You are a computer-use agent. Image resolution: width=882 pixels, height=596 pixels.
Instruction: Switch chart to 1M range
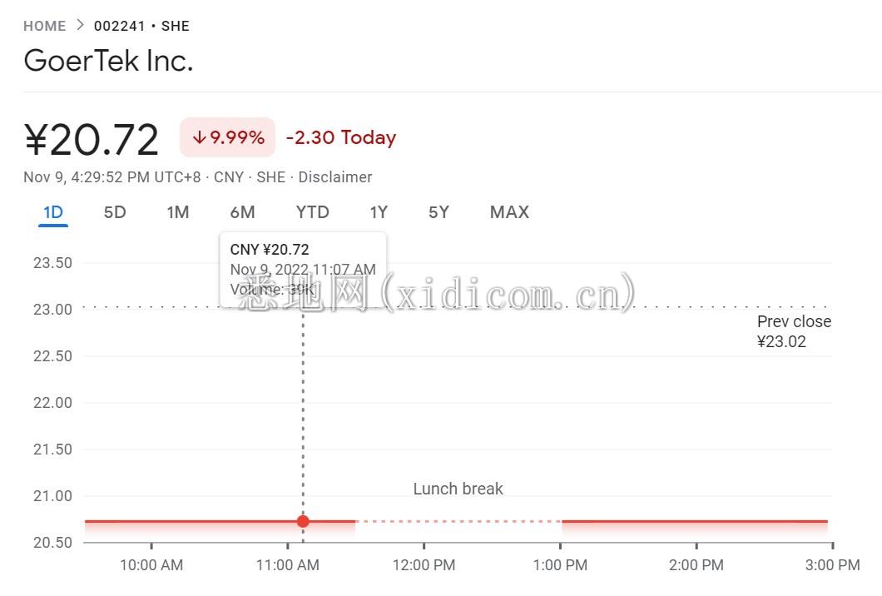point(178,212)
